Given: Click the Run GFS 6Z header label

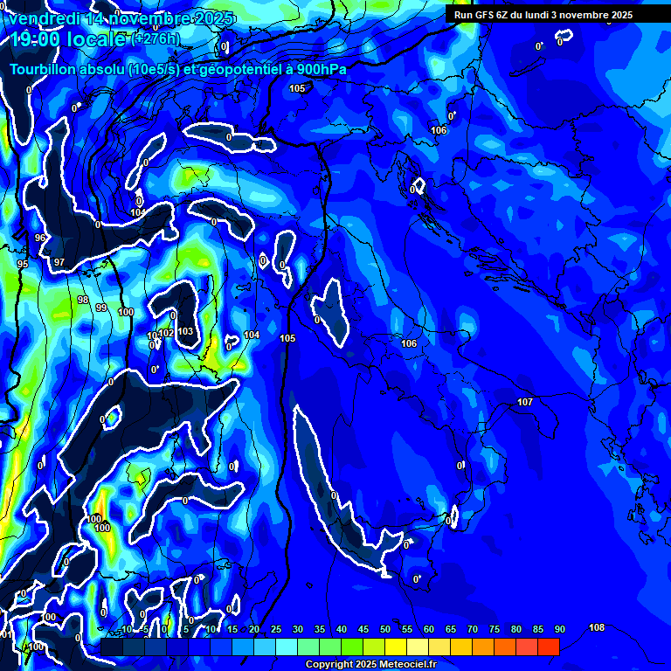Looking at the screenshot, I should click(x=543, y=15).
